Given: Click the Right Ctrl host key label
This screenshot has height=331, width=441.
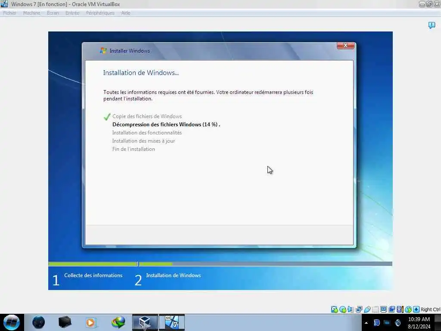Looking at the screenshot, I should [x=430, y=309].
